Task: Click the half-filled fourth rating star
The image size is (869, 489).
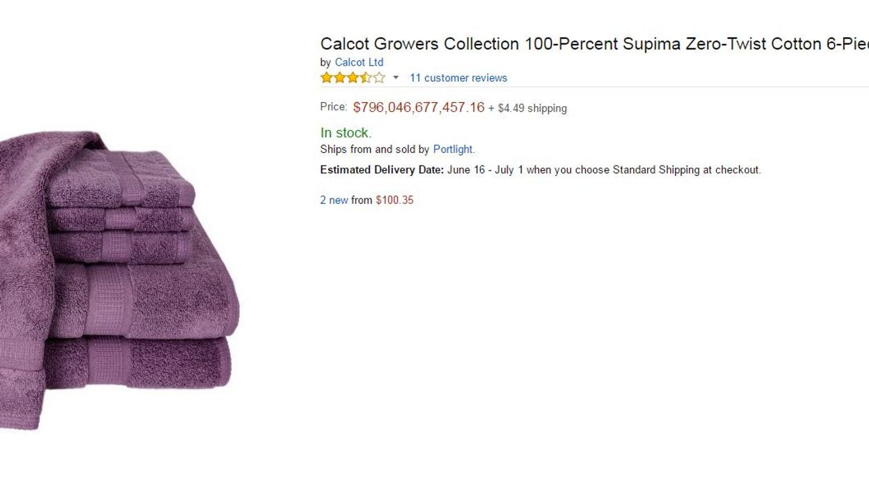Action: click(x=365, y=78)
